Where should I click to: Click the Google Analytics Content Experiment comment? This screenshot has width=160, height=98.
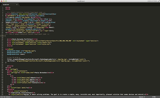click(26, 12)
